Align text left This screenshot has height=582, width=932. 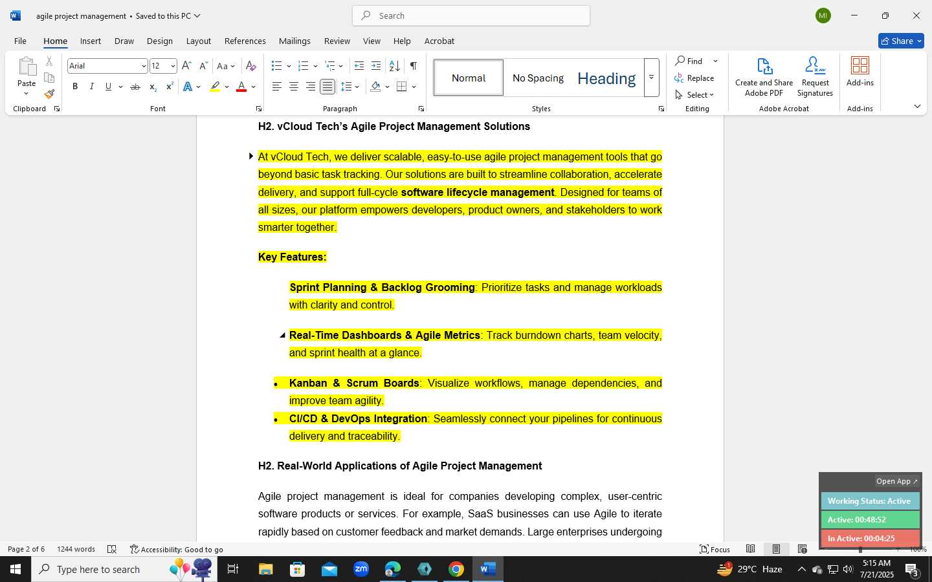click(276, 87)
